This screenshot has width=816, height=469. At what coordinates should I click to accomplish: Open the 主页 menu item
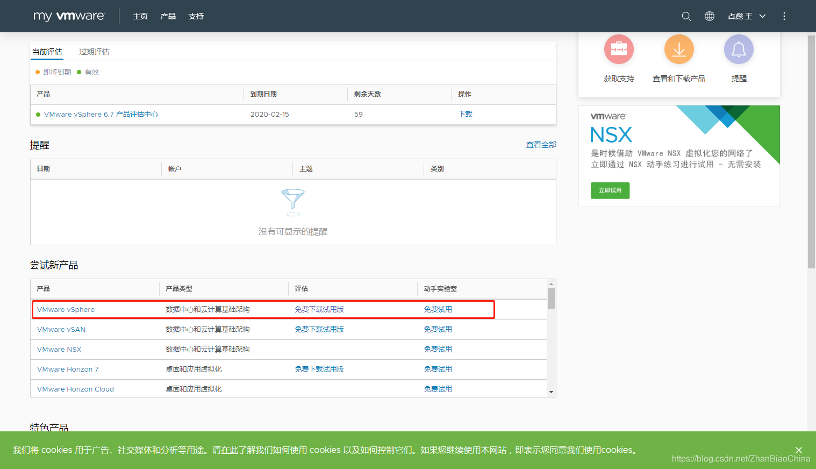140,16
